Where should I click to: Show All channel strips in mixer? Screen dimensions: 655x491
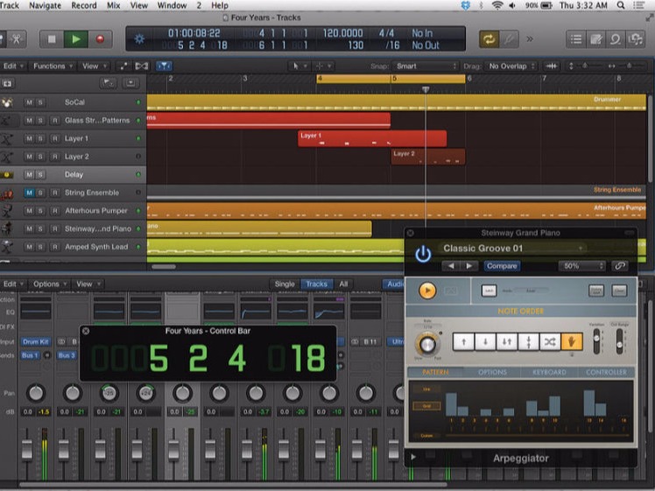343,284
